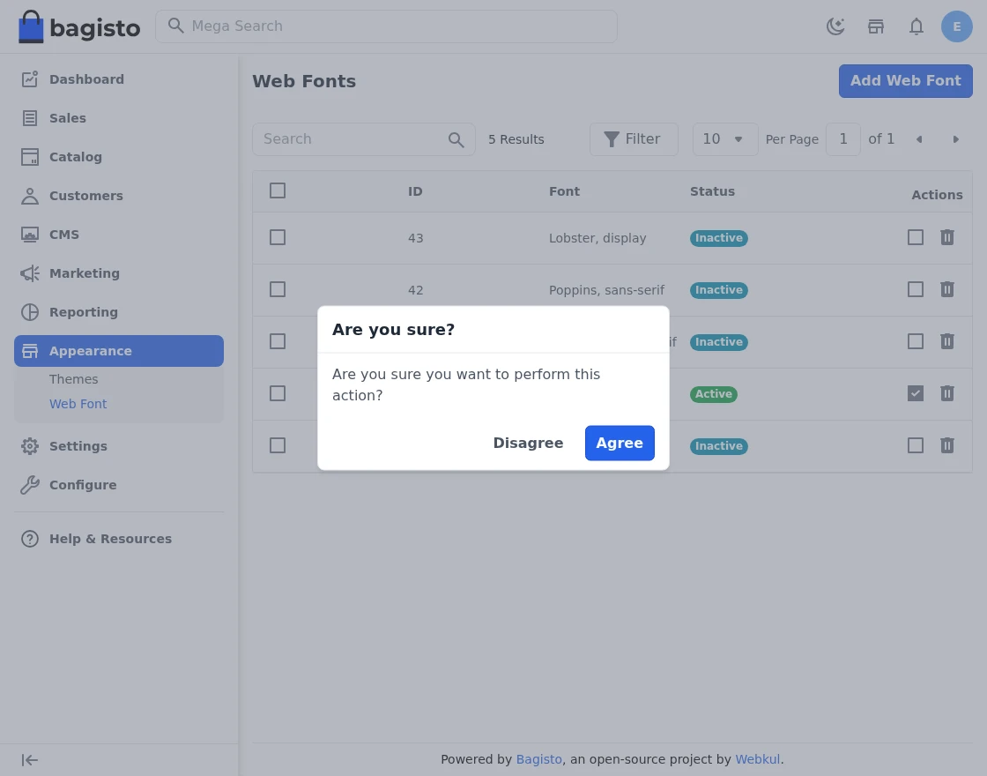Click the page number input box
Viewport: 987px width, 776px height.
842,139
